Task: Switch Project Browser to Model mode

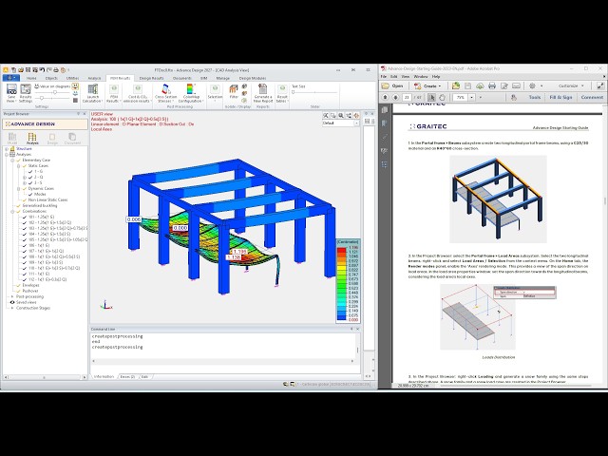Action: pyautogui.click(x=12, y=139)
